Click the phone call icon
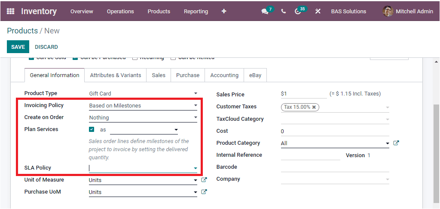440x209 pixels. tap(283, 12)
